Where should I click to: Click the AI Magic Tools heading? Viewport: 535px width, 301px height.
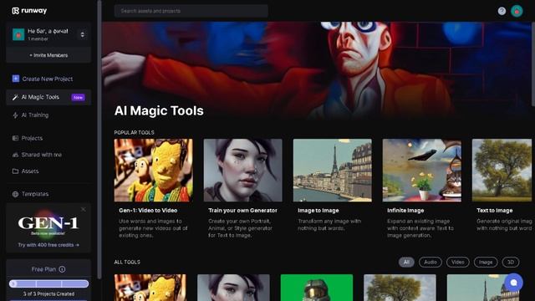[159, 110]
